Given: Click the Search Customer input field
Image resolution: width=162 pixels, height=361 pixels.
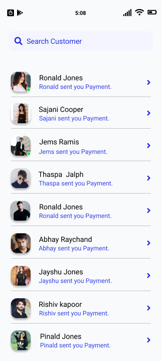Looking at the screenshot, I should click(81, 41).
